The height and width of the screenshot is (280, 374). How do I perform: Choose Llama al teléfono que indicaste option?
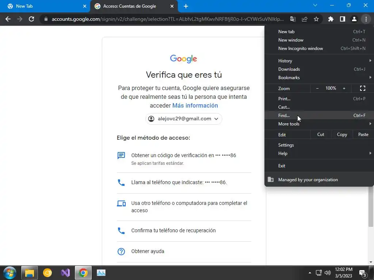[x=184, y=182]
